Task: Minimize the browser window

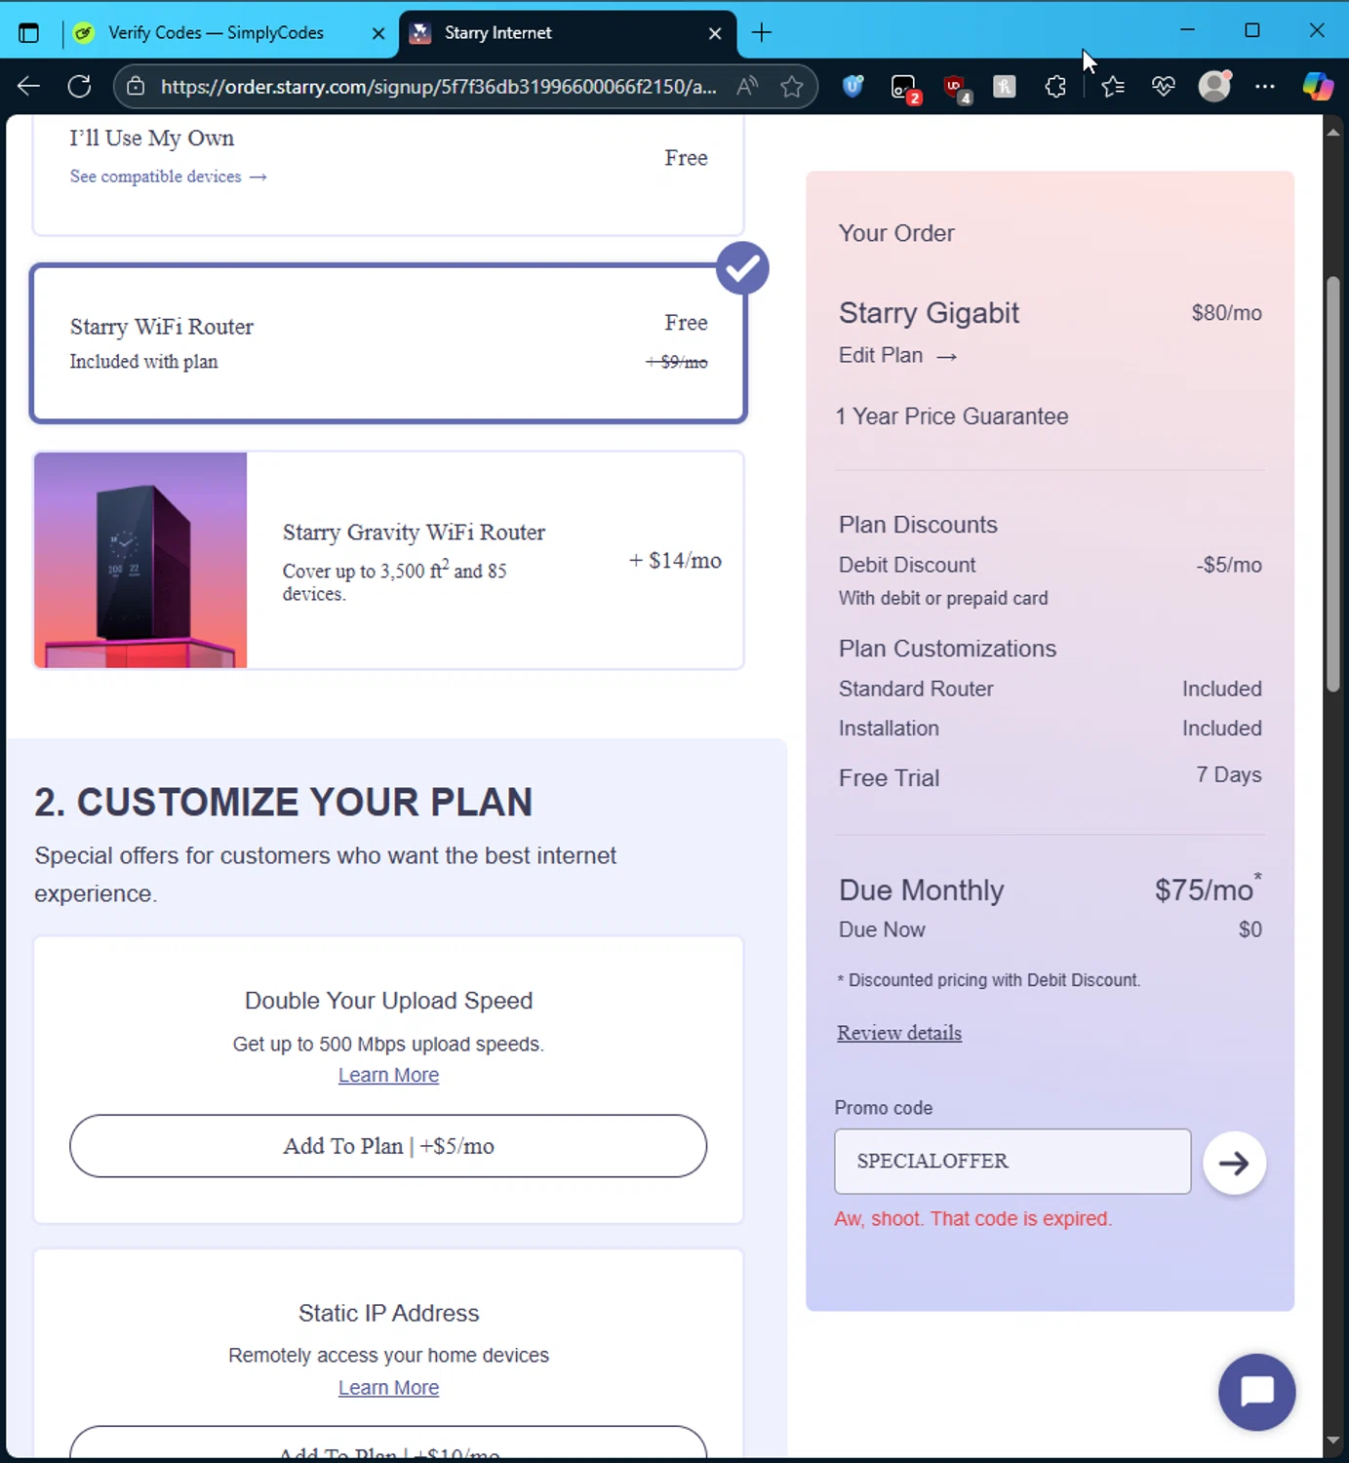Action: click(x=1187, y=31)
